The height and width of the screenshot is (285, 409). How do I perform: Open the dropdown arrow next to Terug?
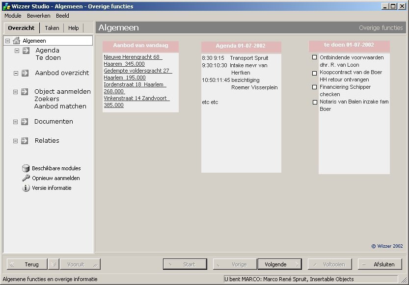53,264
